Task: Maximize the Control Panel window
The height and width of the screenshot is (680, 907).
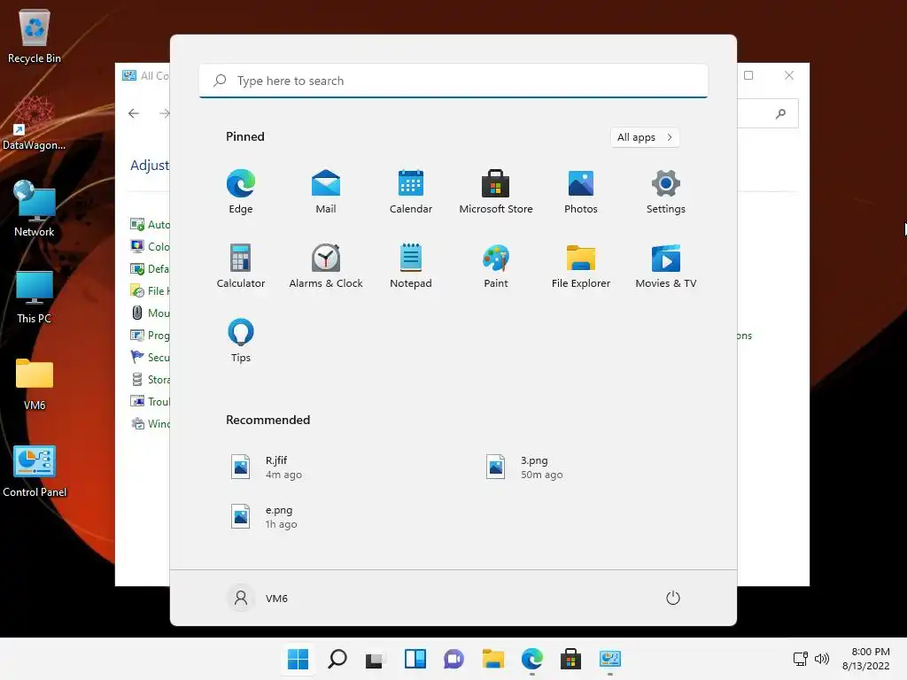Action: 748,75
